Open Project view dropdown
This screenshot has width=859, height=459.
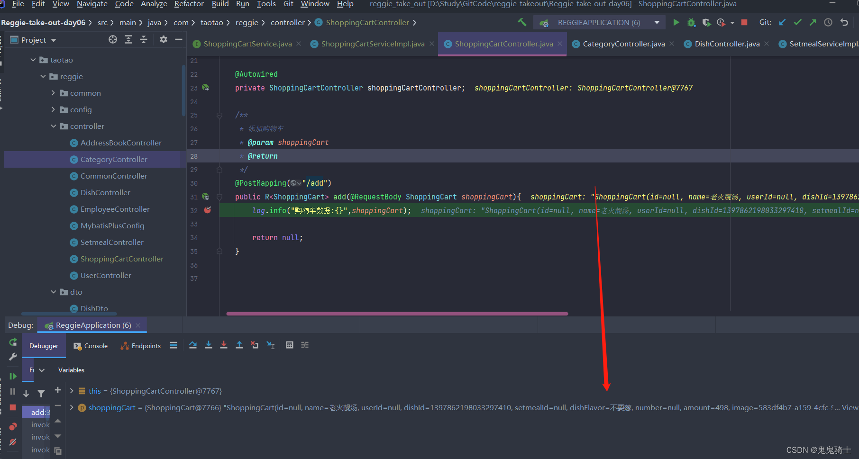(x=54, y=40)
